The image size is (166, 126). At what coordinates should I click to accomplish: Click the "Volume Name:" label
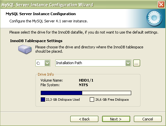point(52,80)
